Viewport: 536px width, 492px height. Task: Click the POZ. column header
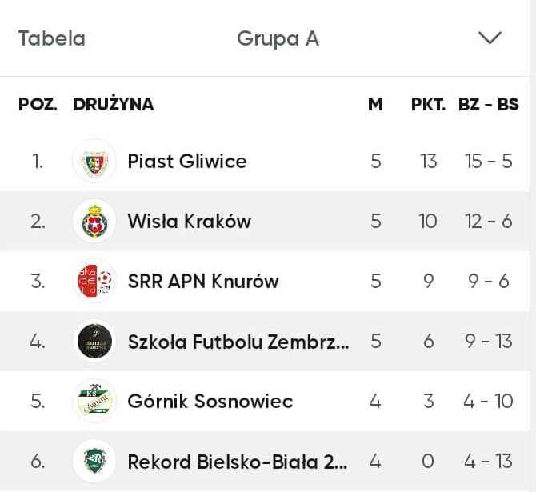click(x=38, y=104)
